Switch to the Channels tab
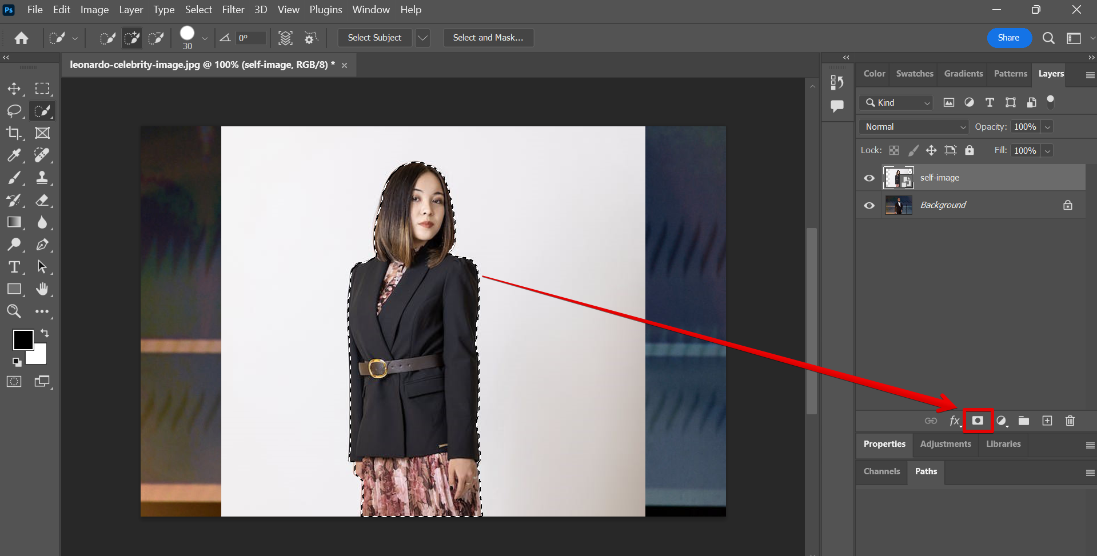 (x=881, y=471)
